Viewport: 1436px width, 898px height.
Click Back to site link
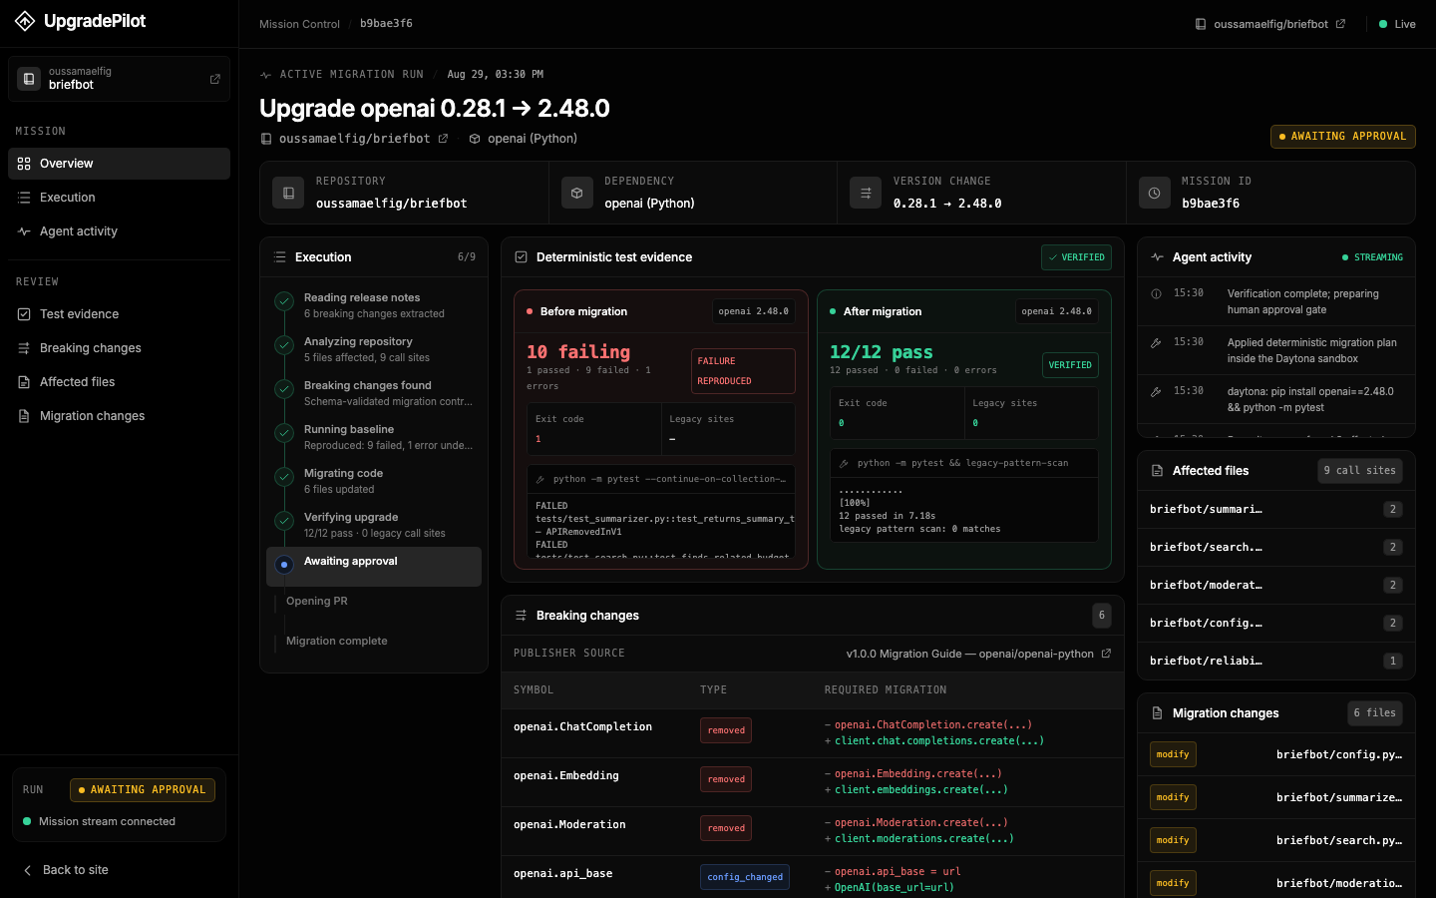pyautogui.click(x=66, y=870)
